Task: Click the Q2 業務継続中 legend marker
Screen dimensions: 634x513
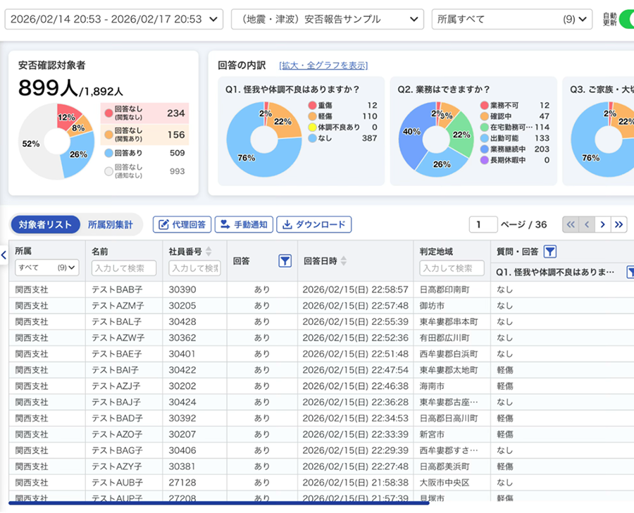Action: tap(485, 149)
